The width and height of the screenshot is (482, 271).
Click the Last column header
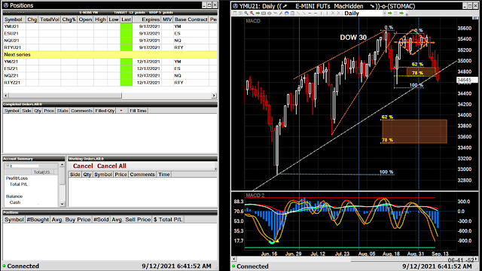pyautogui.click(x=126, y=20)
